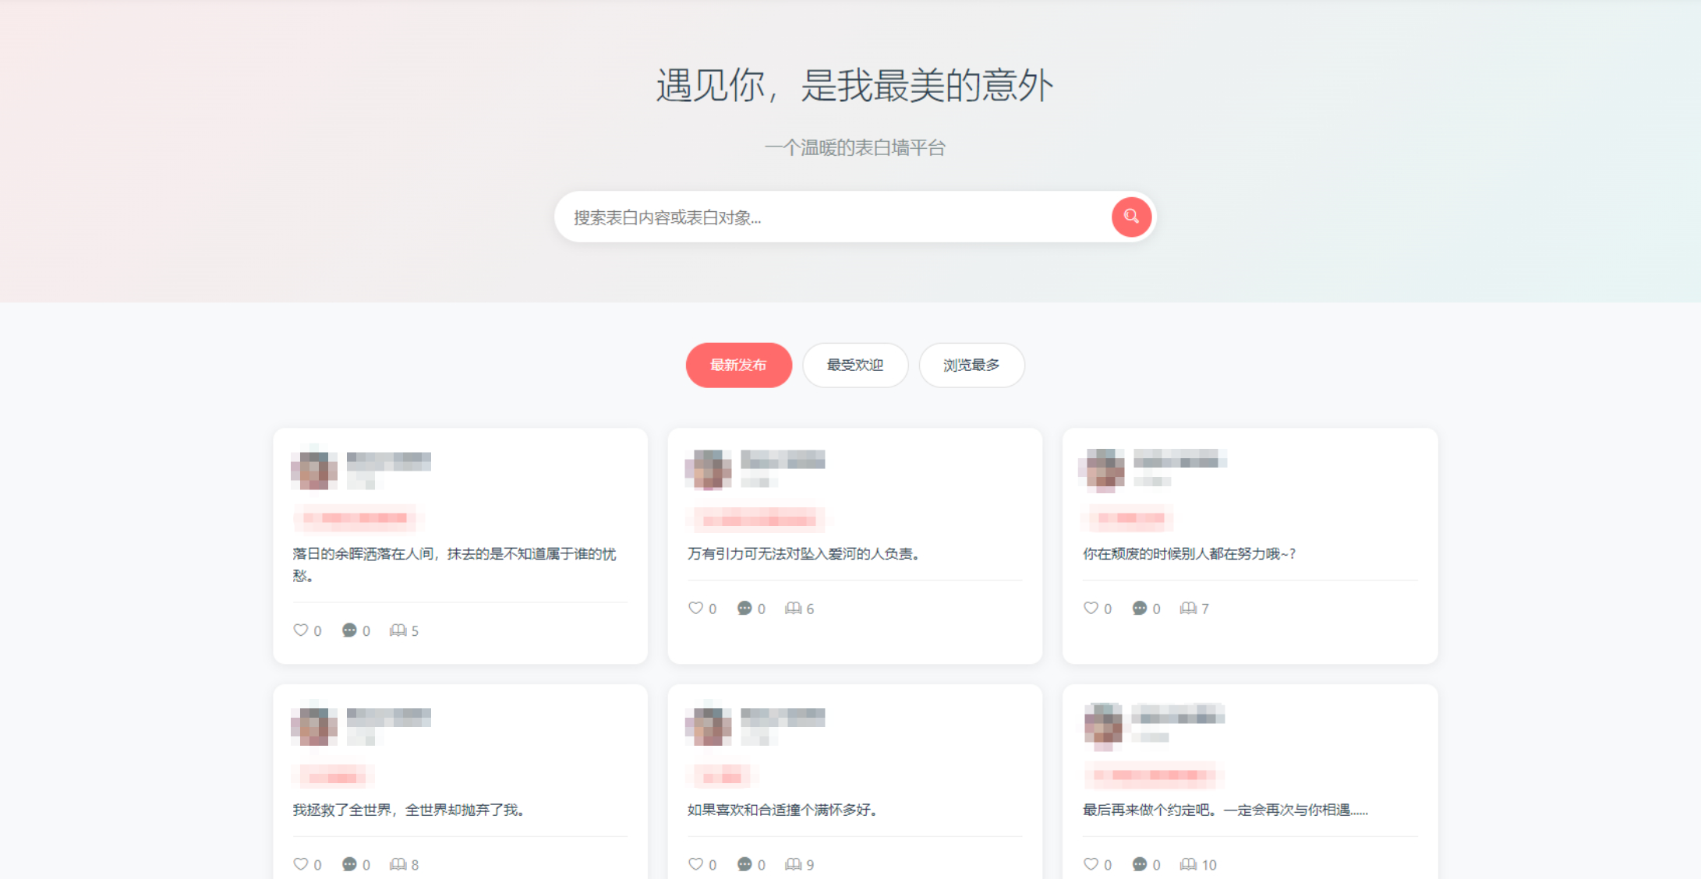Screen dimensions: 1701x879
Task: Switch to the 最受欢迎 tab
Action: pos(855,365)
